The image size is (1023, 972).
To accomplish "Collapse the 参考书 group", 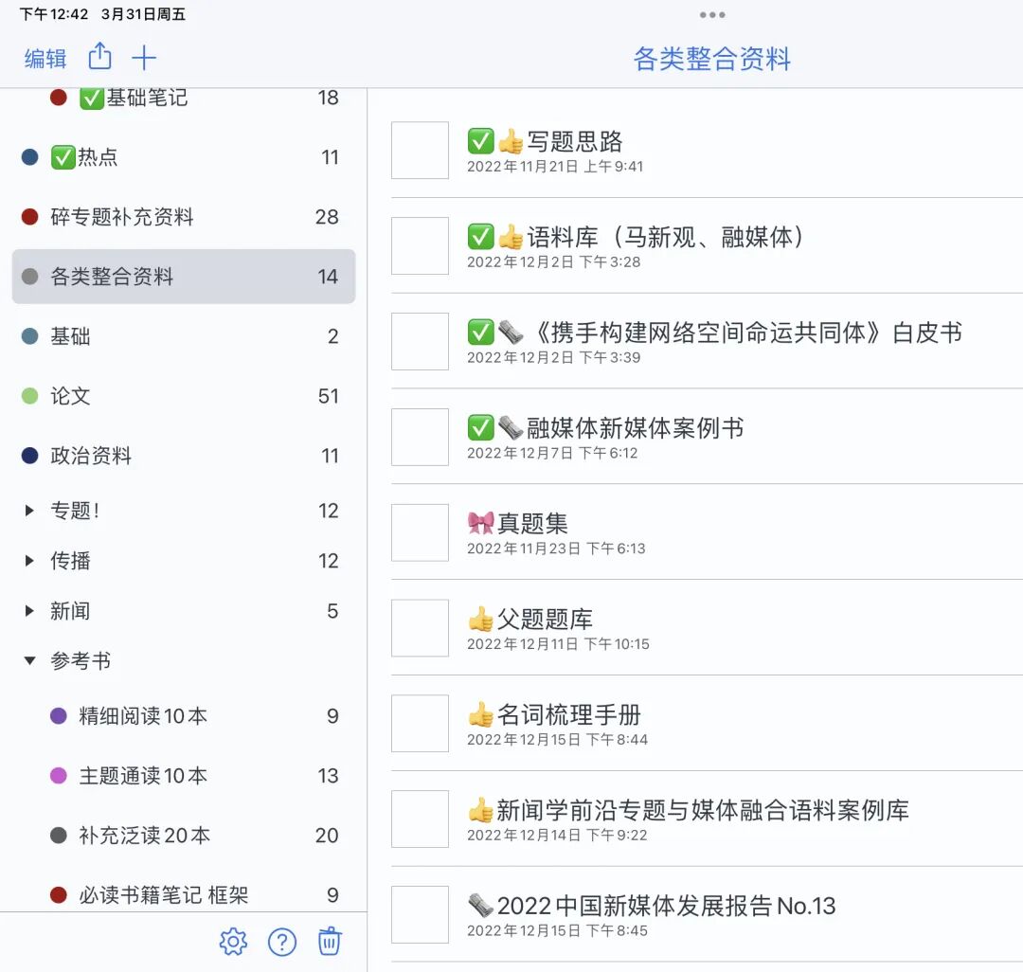I will point(29,661).
